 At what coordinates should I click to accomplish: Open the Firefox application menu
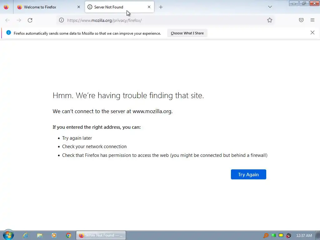click(312, 20)
